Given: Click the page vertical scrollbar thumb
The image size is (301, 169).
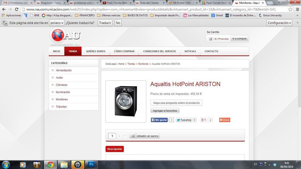Looking at the screenshot, I should 299,67.
